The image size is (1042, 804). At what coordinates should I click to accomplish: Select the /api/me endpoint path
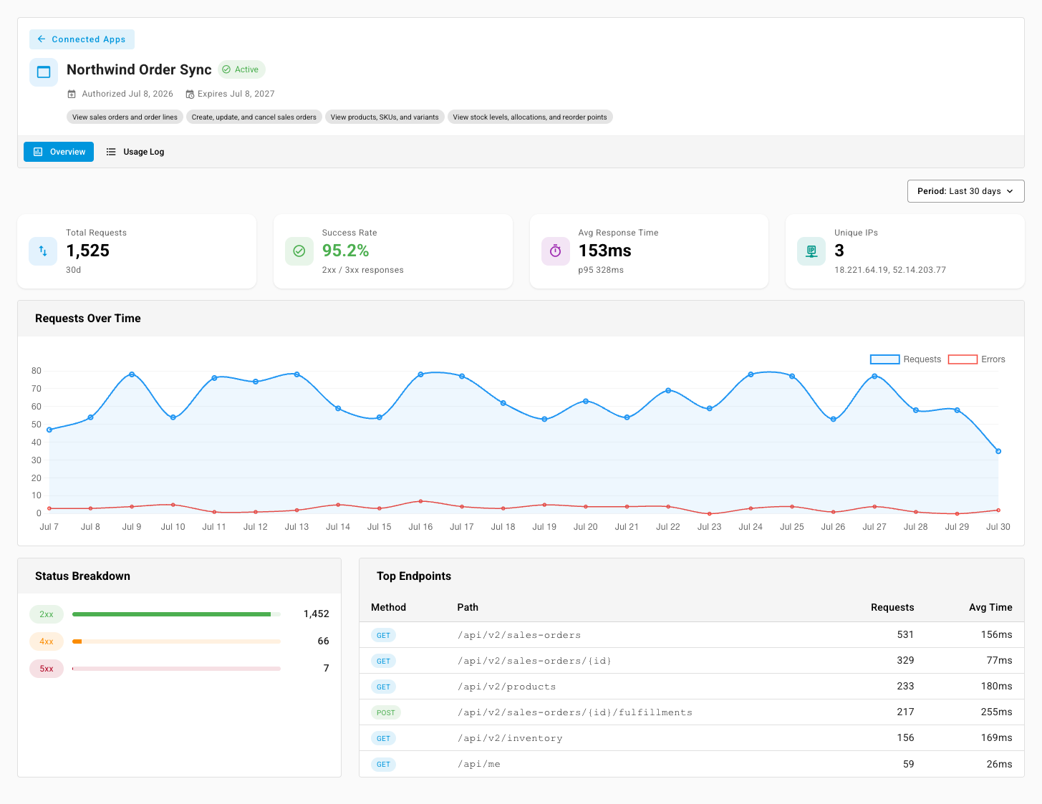coord(479,764)
